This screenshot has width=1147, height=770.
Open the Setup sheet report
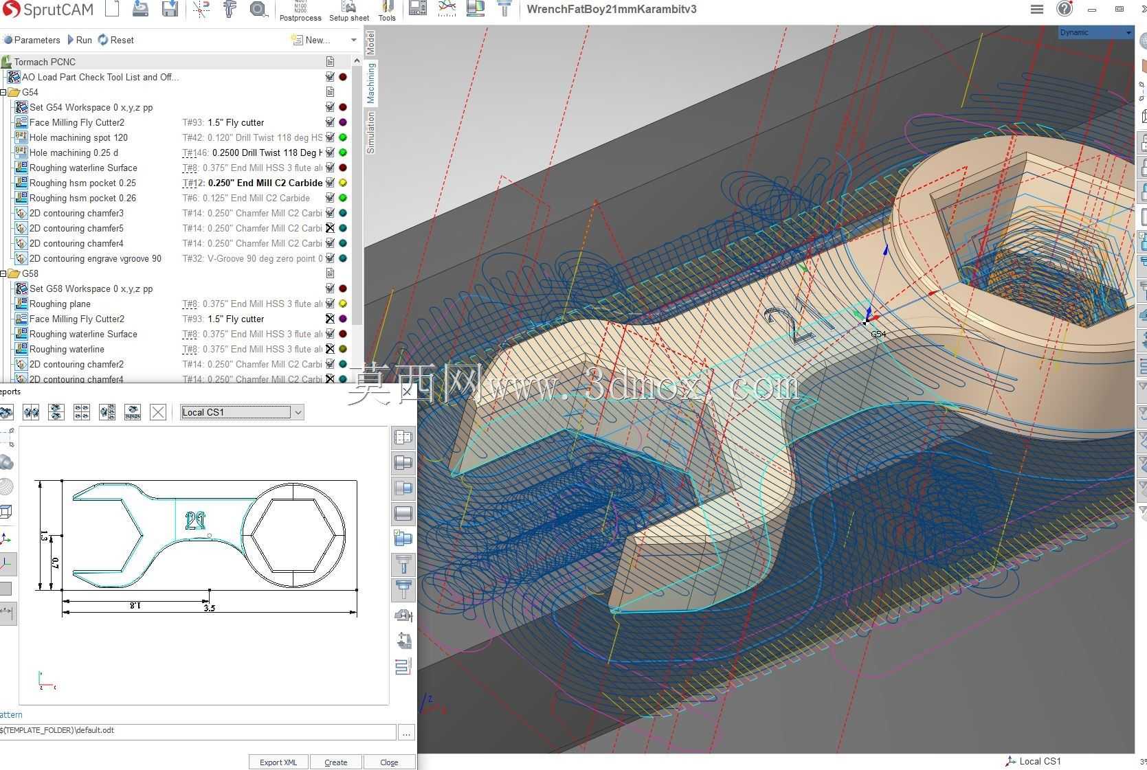click(x=349, y=11)
